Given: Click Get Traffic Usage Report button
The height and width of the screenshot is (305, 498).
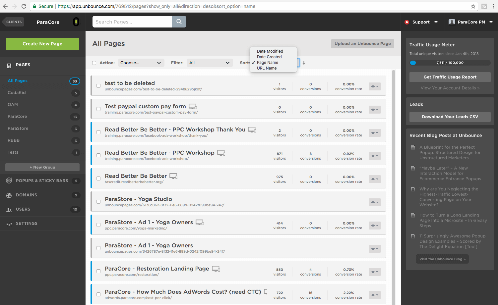Looking at the screenshot, I should pyautogui.click(x=450, y=77).
